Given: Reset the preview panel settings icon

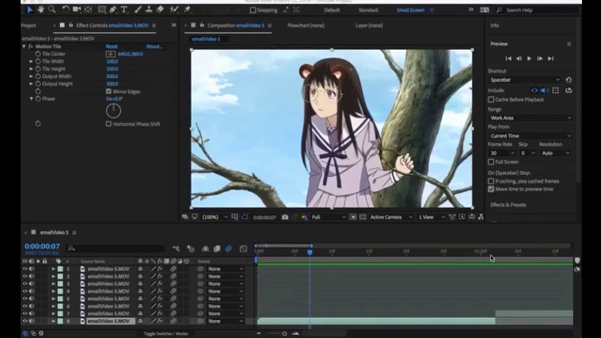Looking at the screenshot, I should (569, 80).
